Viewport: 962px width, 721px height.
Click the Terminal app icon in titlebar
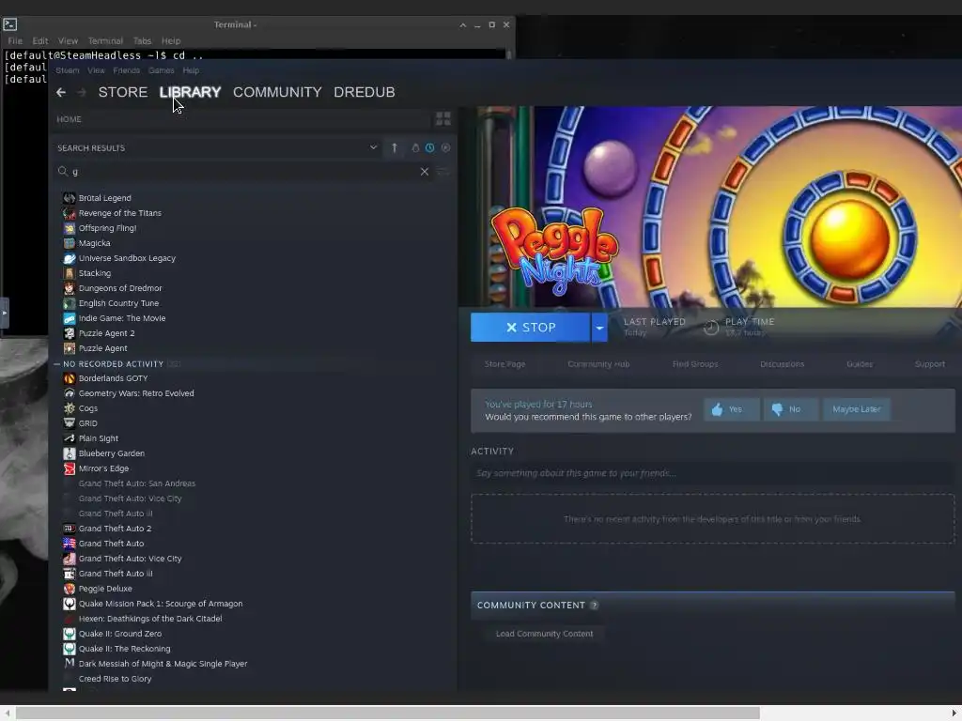[9, 24]
